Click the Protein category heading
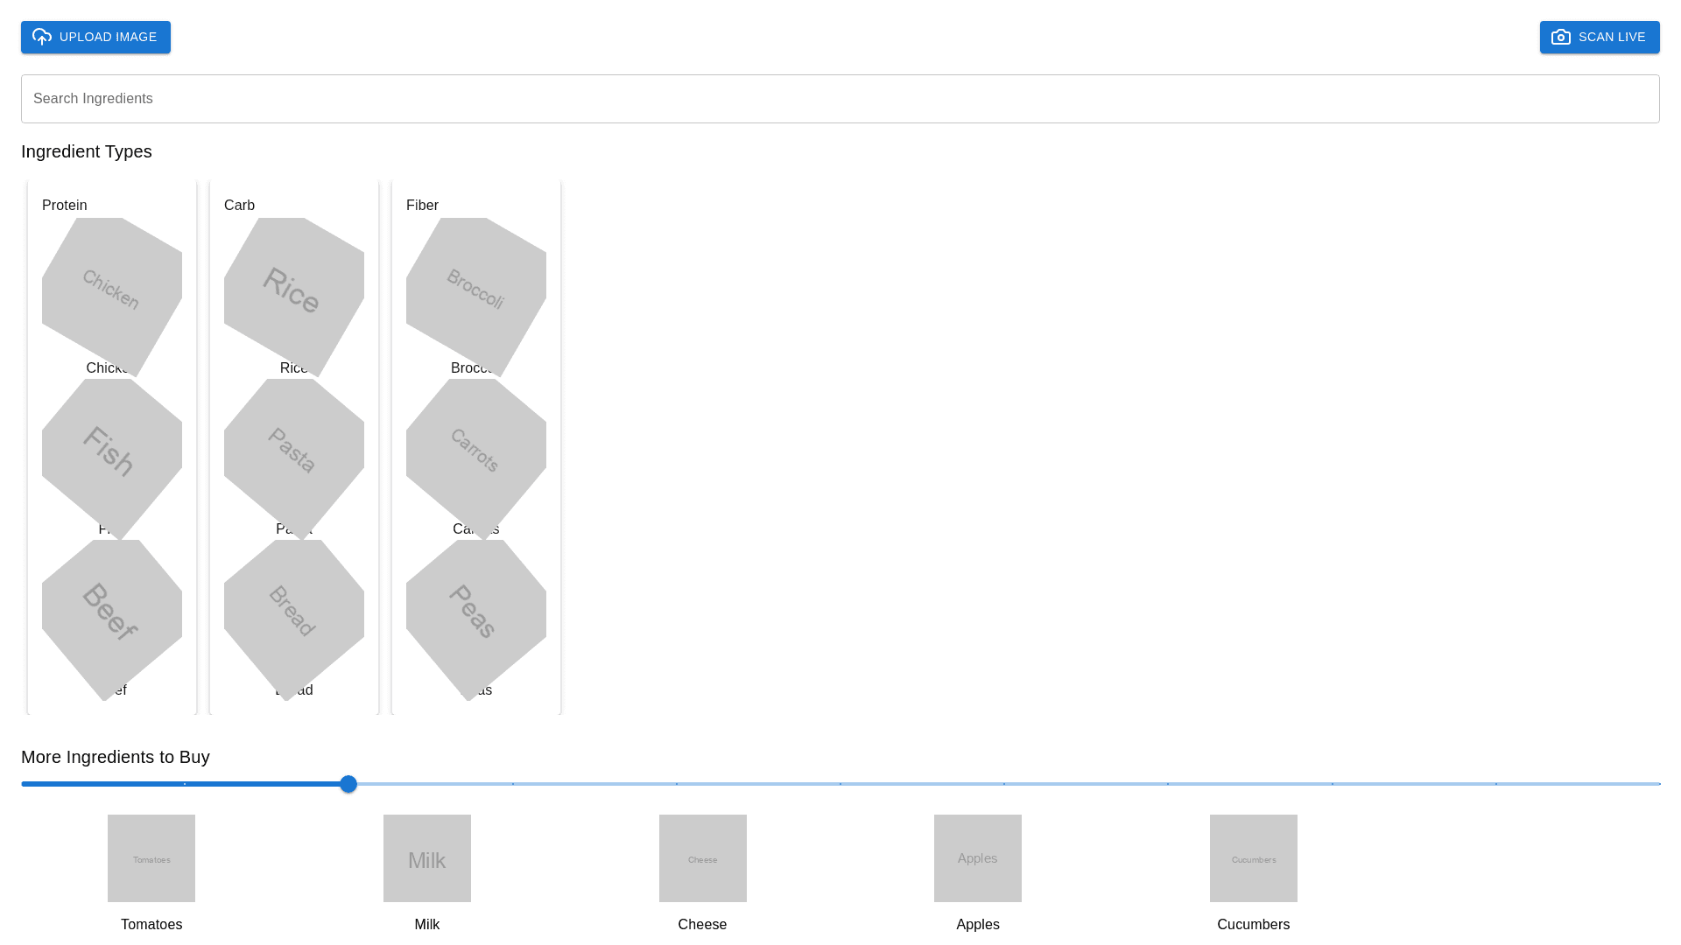1681x945 pixels. point(65,206)
